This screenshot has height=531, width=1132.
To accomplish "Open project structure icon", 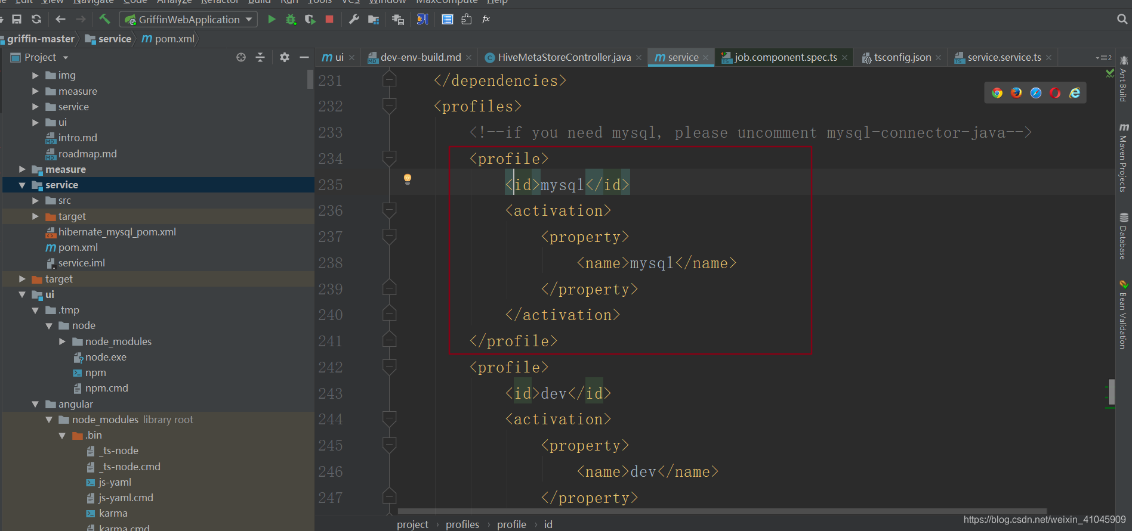I will [374, 19].
